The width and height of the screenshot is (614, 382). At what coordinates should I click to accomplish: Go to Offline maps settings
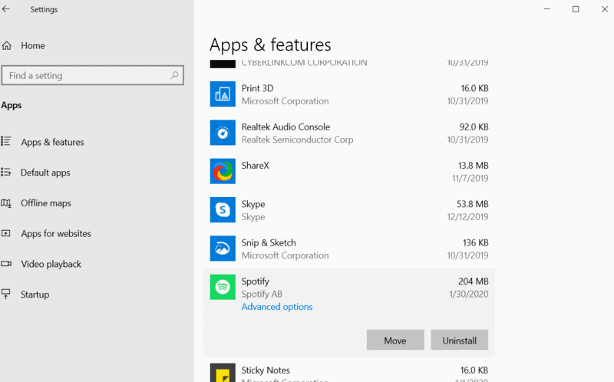click(45, 203)
